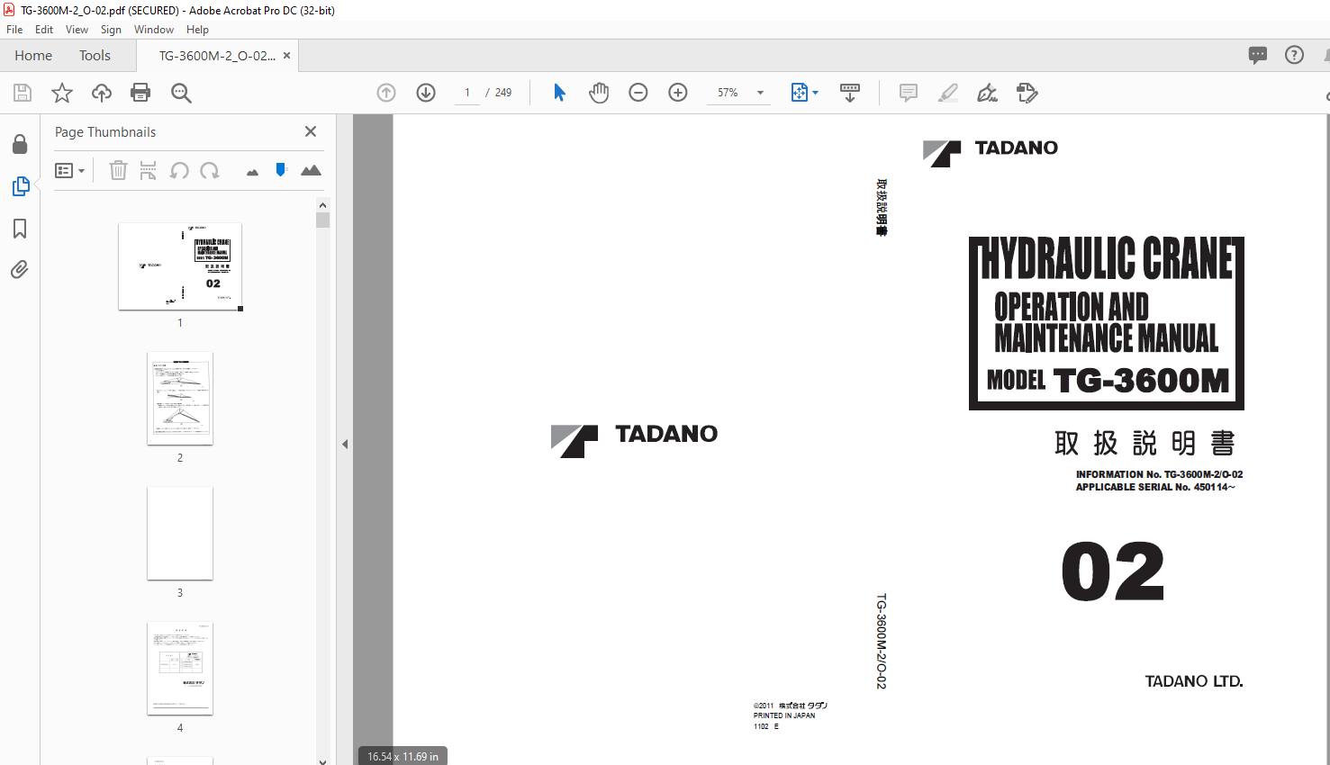The width and height of the screenshot is (1330, 765).
Task: Select page 1 thumbnail
Action: pos(180,266)
